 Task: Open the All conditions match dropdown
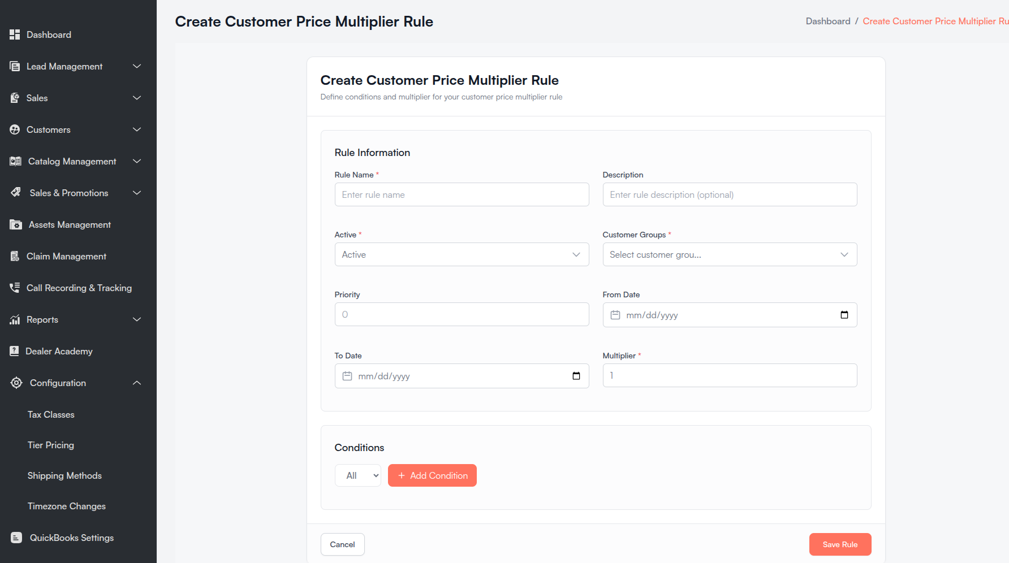(x=358, y=475)
